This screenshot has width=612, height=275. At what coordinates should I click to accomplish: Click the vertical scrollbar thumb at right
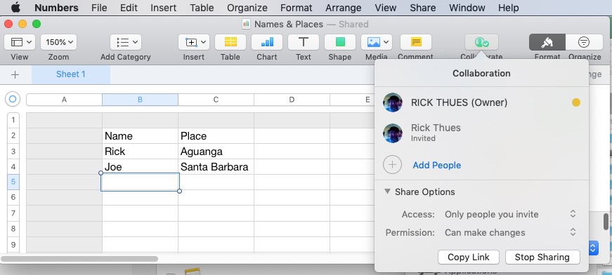606,221
